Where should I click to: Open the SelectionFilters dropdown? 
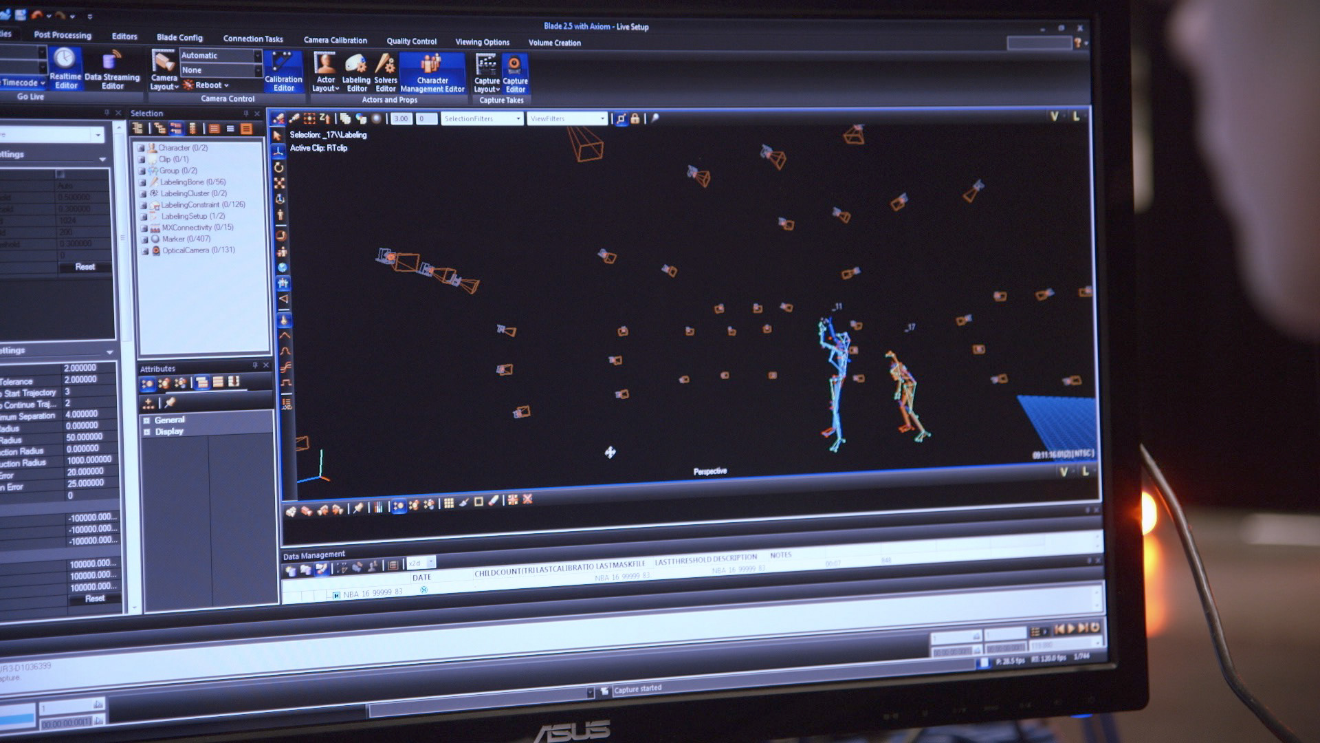click(482, 119)
